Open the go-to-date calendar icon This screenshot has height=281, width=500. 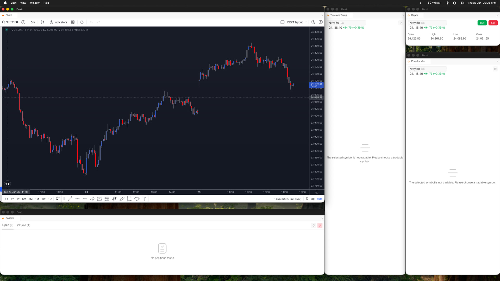click(x=58, y=199)
